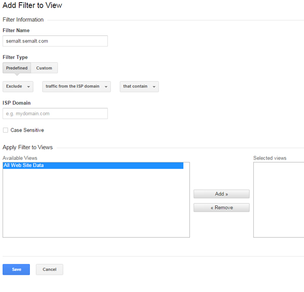
Task: Cancel adding the filter
Action: click(x=50, y=270)
